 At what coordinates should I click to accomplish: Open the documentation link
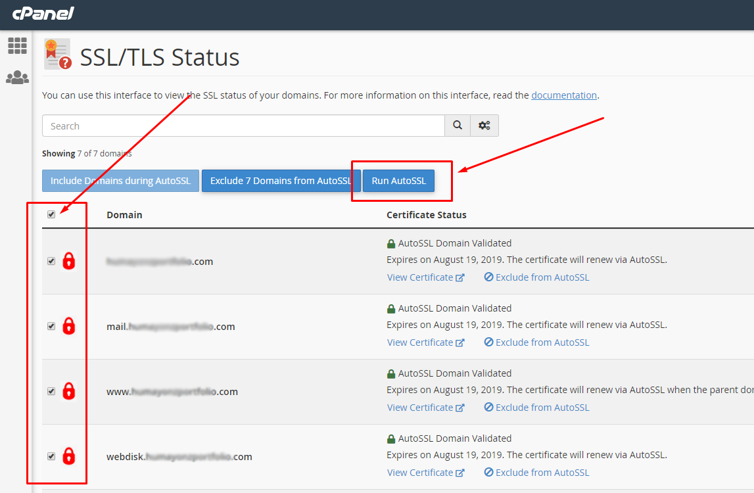(564, 95)
